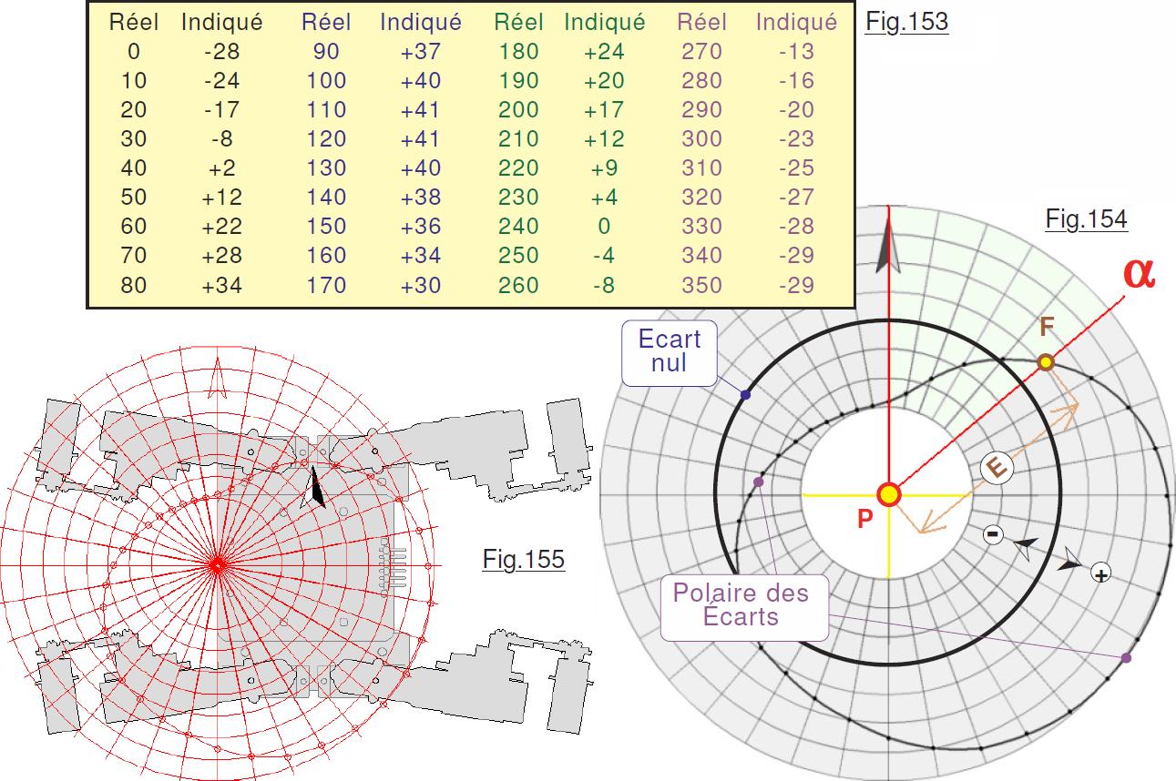The image size is (1176, 781).
Task: Click the Réel cell '350'
Action: click(701, 285)
